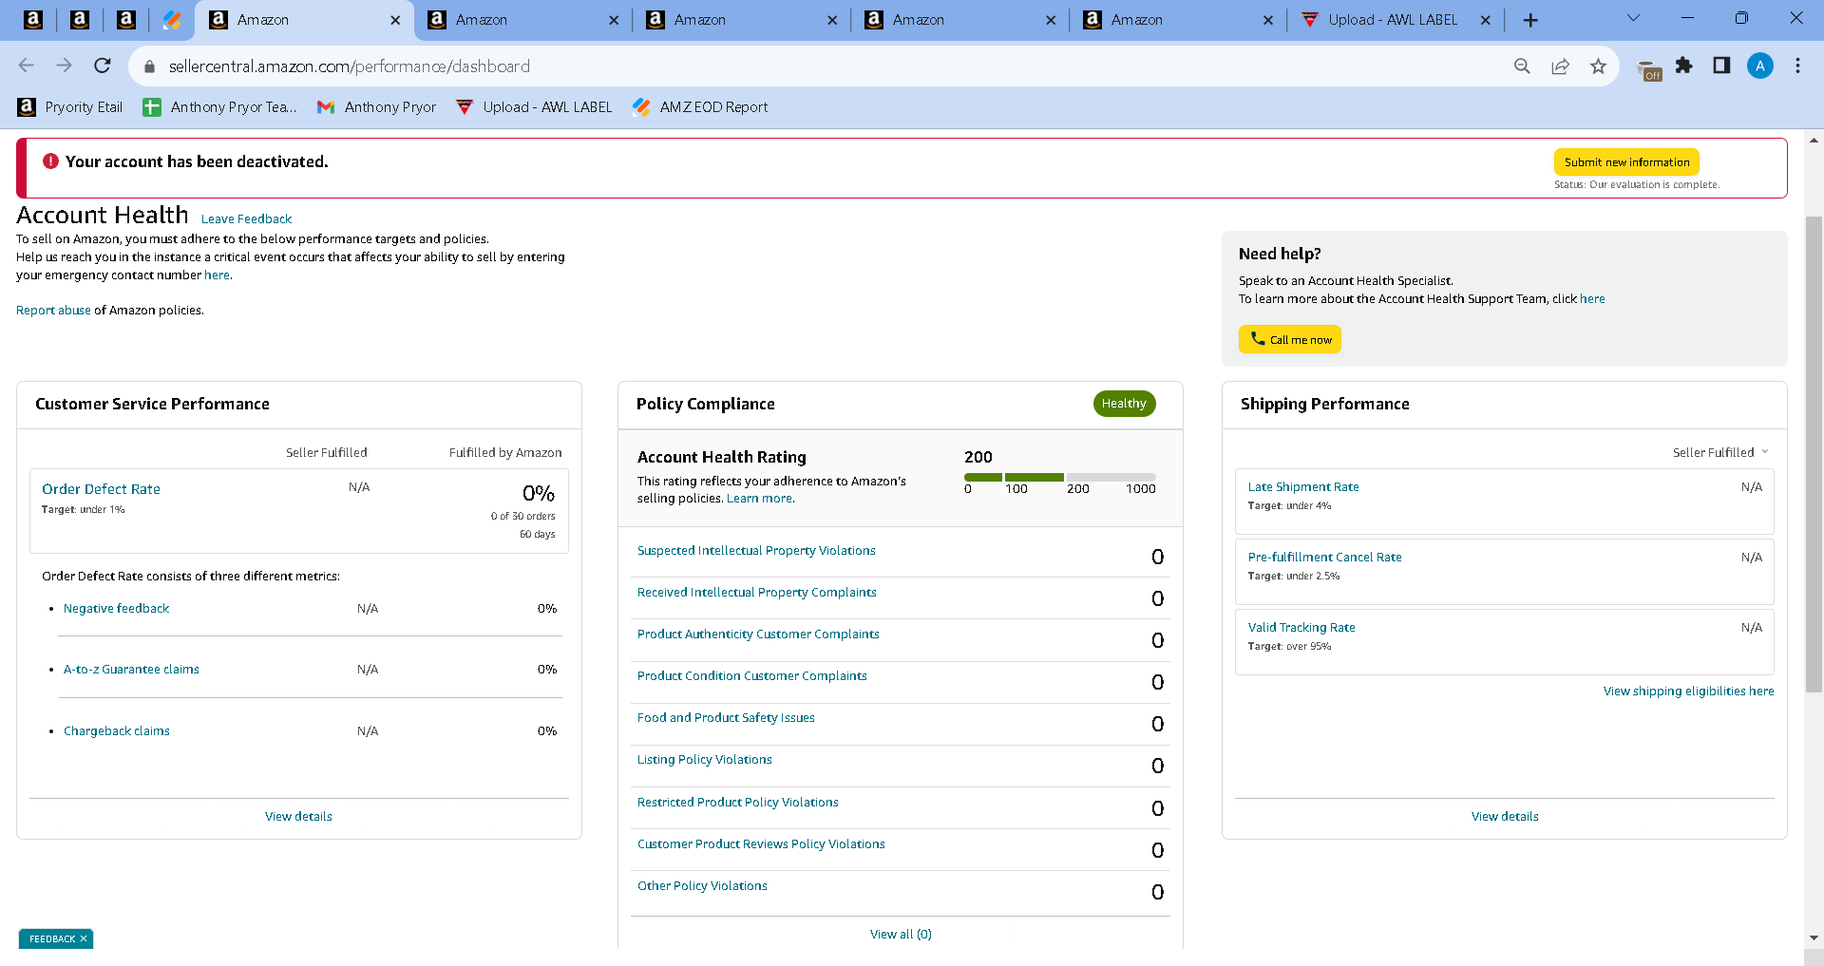Open the Negative feedback metric
The height and width of the screenshot is (966, 1824).
(116, 609)
